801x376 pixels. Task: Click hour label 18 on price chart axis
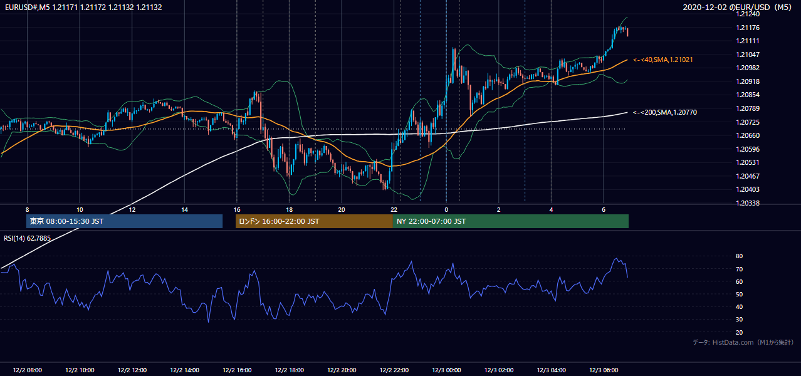click(289, 209)
